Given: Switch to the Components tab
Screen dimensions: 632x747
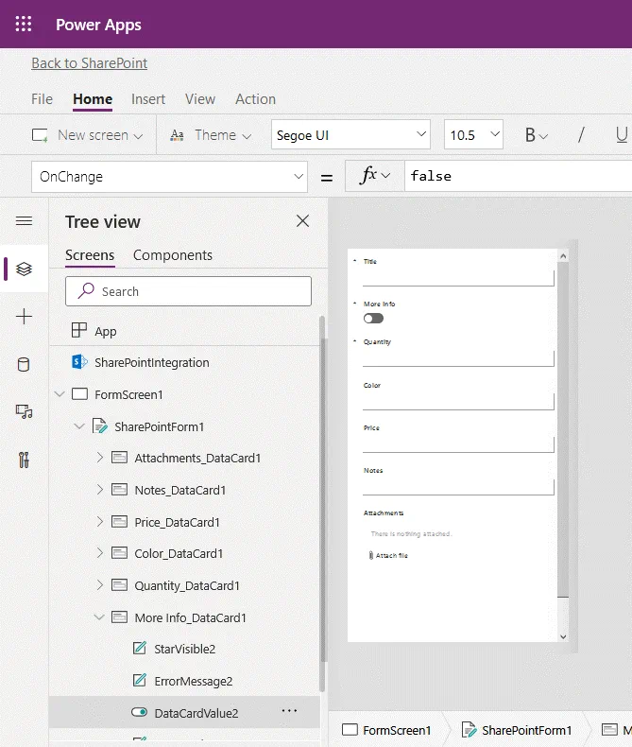Looking at the screenshot, I should pos(173,255).
